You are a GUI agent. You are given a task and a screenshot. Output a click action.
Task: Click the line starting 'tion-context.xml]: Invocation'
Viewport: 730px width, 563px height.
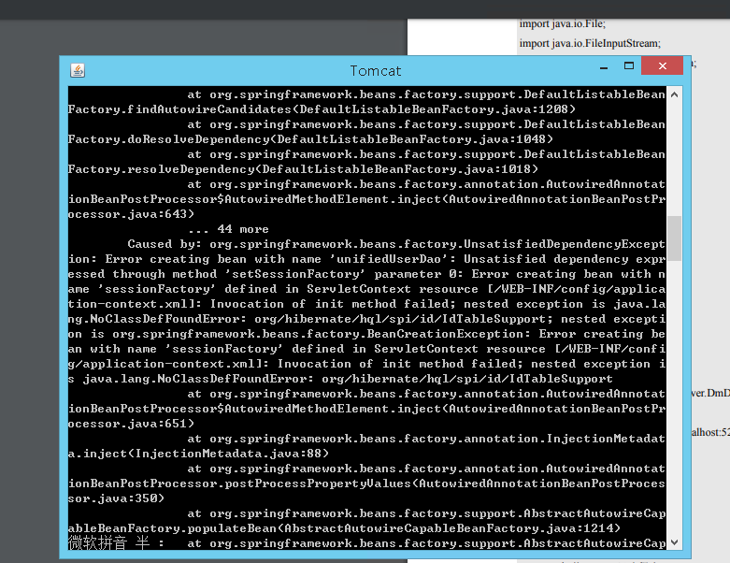[366, 304]
